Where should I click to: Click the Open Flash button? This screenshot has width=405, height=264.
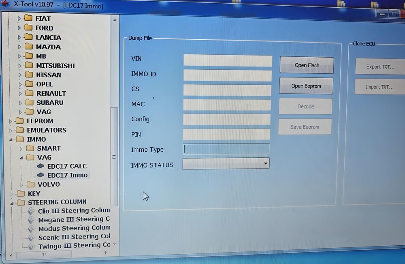pyautogui.click(x=307, y=65)
